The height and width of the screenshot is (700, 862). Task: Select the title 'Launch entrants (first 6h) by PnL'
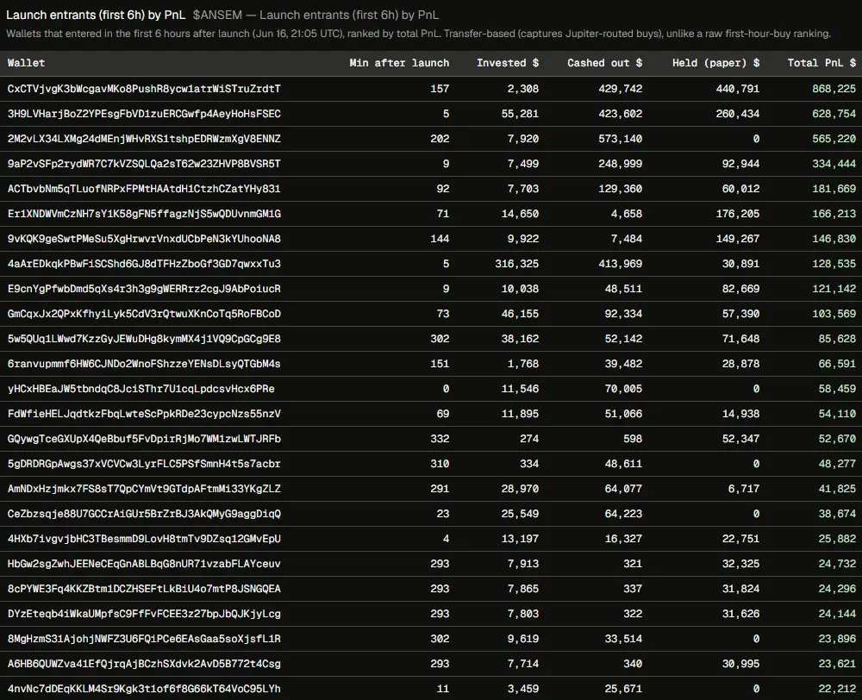click(x=96, y=15)
